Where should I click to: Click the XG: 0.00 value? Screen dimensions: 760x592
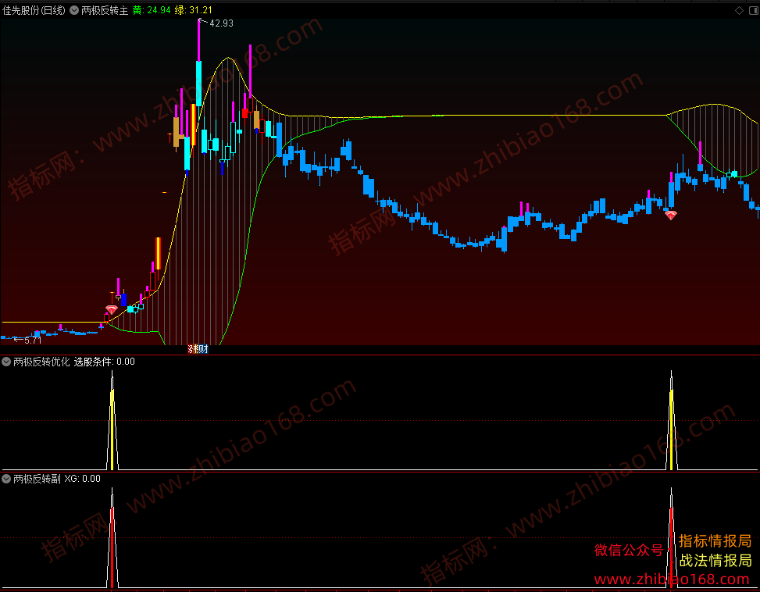(82, 479)
